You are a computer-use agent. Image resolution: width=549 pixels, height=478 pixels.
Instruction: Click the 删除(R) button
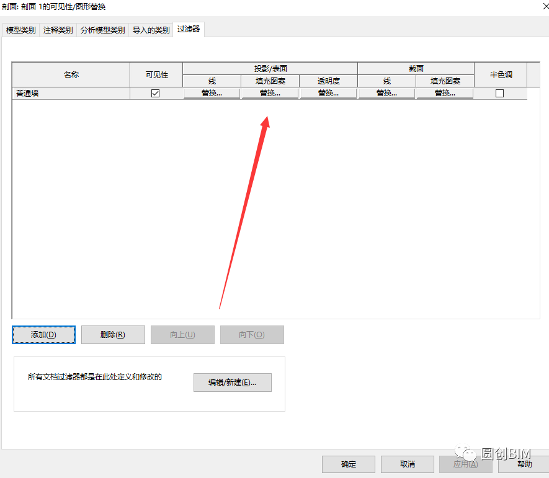tap(113, 335)
